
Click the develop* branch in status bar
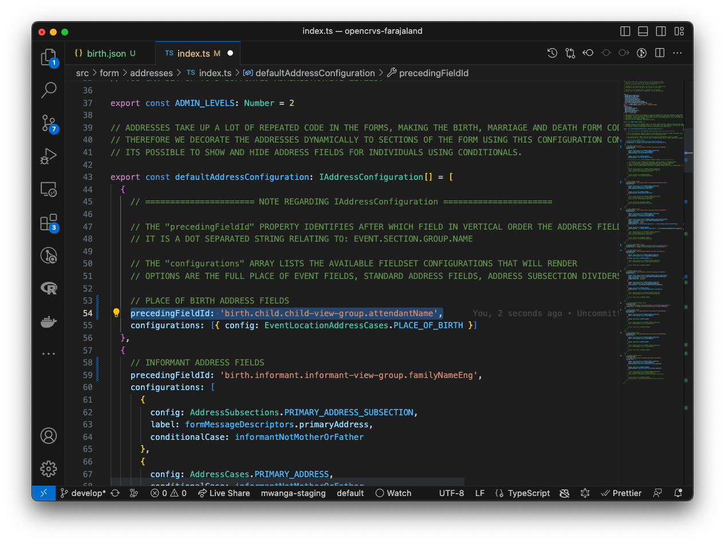[x=83, y=493]
